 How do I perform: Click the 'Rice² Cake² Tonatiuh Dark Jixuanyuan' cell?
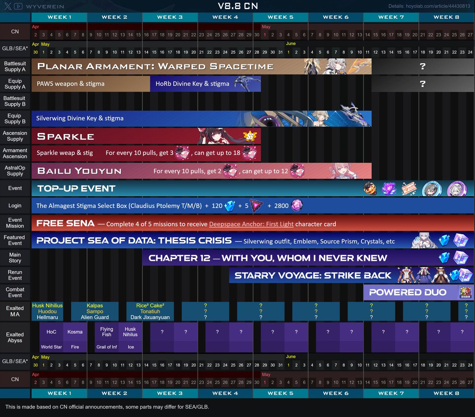pos(150,311)
